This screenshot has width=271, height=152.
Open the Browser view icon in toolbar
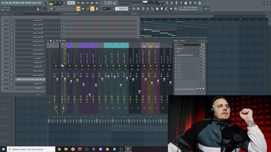point(152,8)
